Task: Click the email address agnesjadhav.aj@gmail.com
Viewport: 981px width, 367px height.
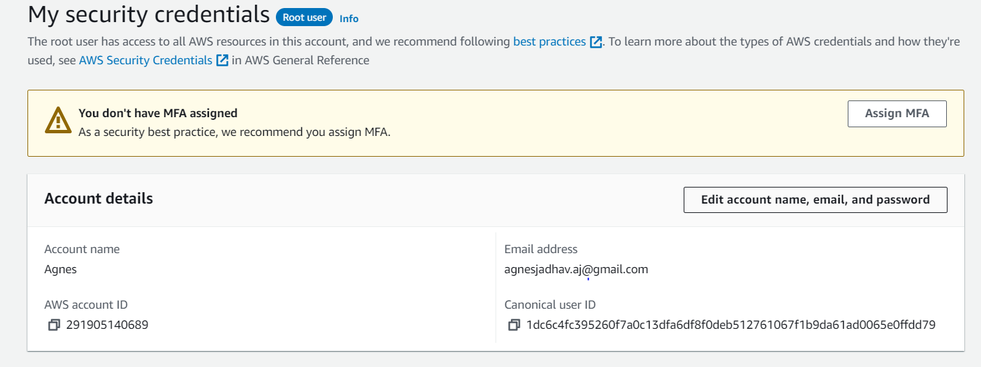Action: [x=576, y=269]
